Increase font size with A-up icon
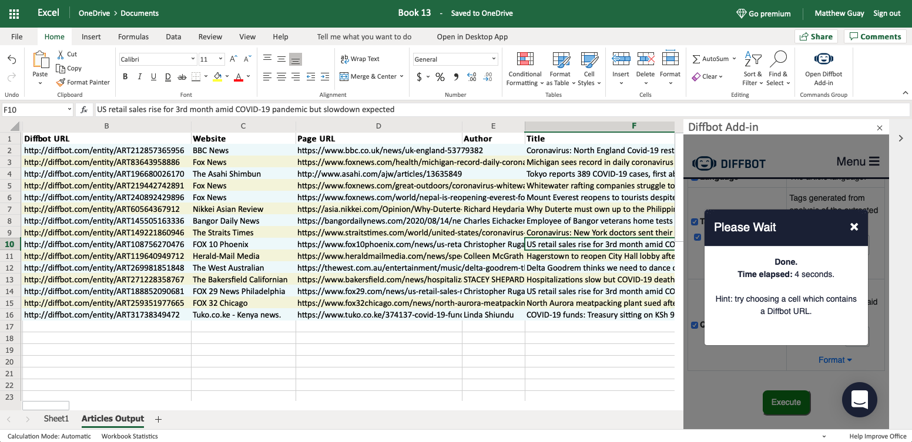Image resolution: width=912 pixels, height=442 pixels. 233,59
